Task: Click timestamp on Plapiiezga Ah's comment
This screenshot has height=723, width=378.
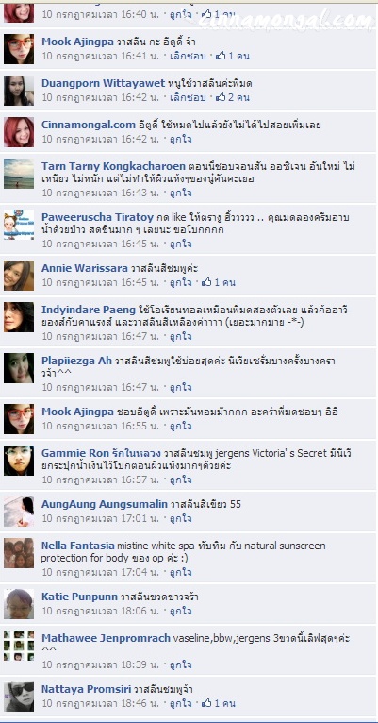Action: tap(101, 387)
